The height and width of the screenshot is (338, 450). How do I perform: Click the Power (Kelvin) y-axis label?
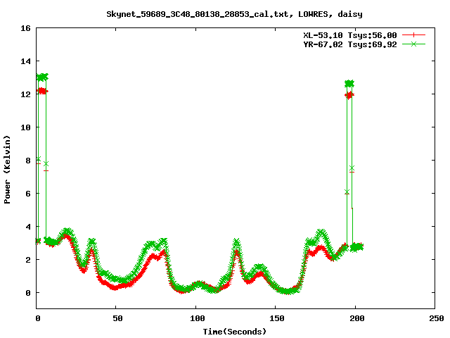coord(7,170)
